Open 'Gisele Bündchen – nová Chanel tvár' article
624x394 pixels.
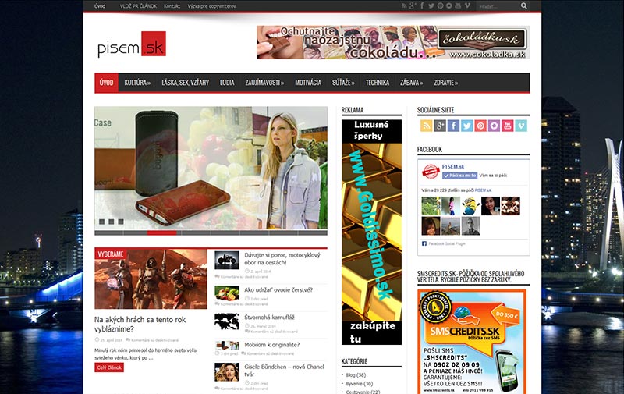tap(284, 371)
